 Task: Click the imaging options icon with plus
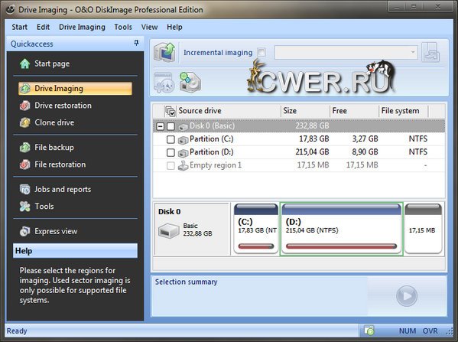click(x=164, y=83)
